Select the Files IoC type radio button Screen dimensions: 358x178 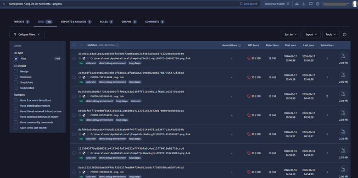tap(16, 59)
